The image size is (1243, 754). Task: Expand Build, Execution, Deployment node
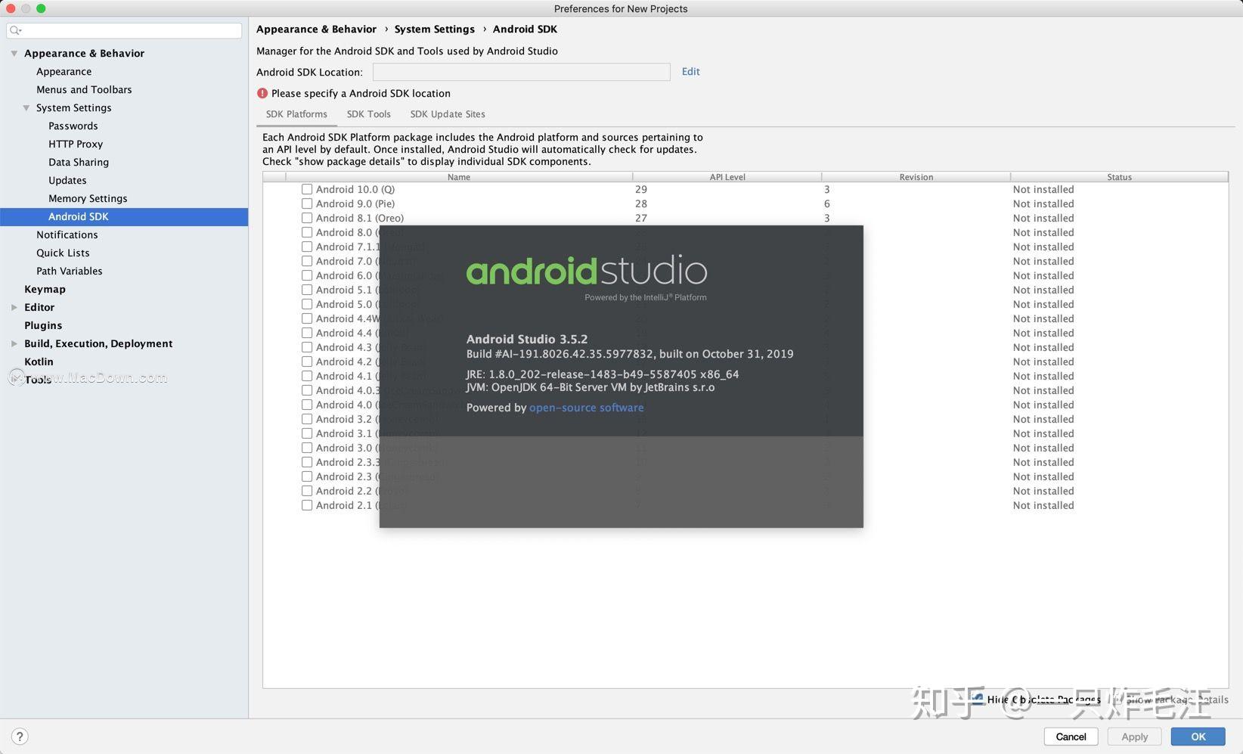(x=14, y=343)
